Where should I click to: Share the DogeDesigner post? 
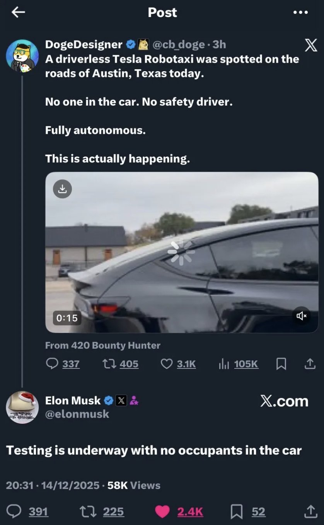(x=310, y=364)
